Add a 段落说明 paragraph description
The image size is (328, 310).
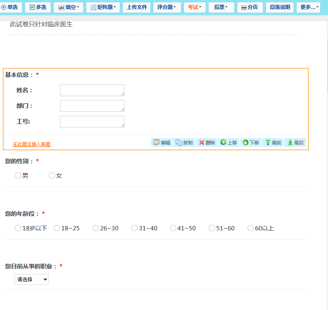pos(279,7)
